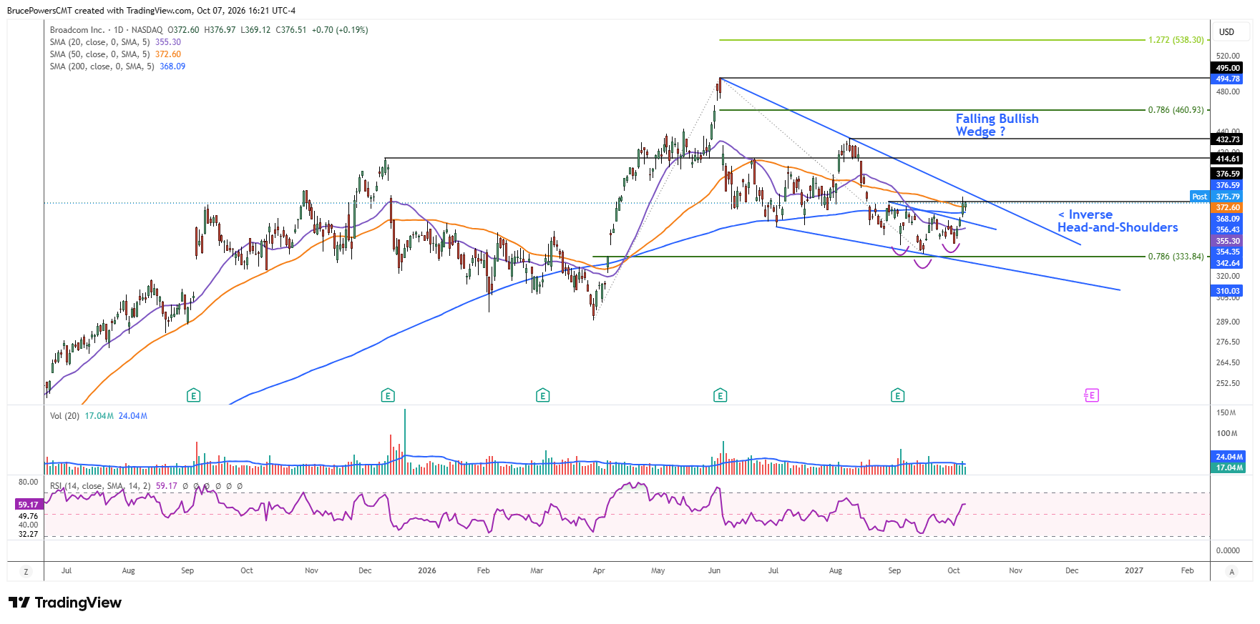Click the 2027 year label on time axis
1260x624 pixels.
click(1134, 570)
